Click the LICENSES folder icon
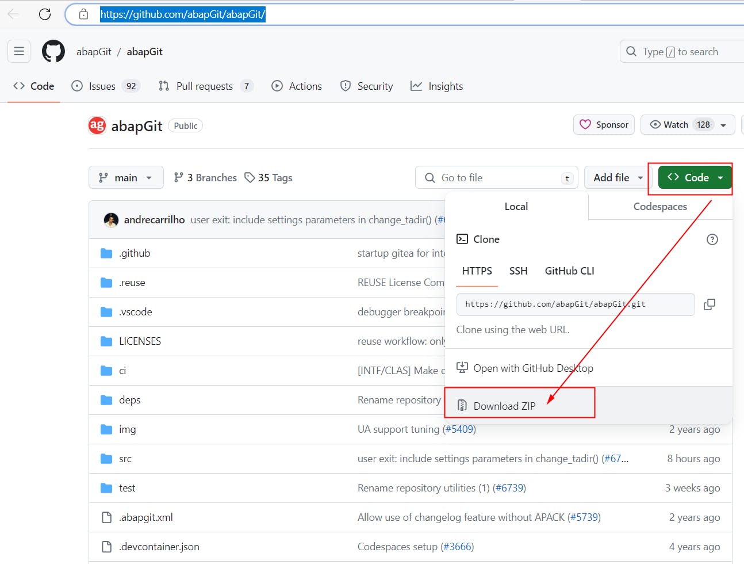 [106, 341]
